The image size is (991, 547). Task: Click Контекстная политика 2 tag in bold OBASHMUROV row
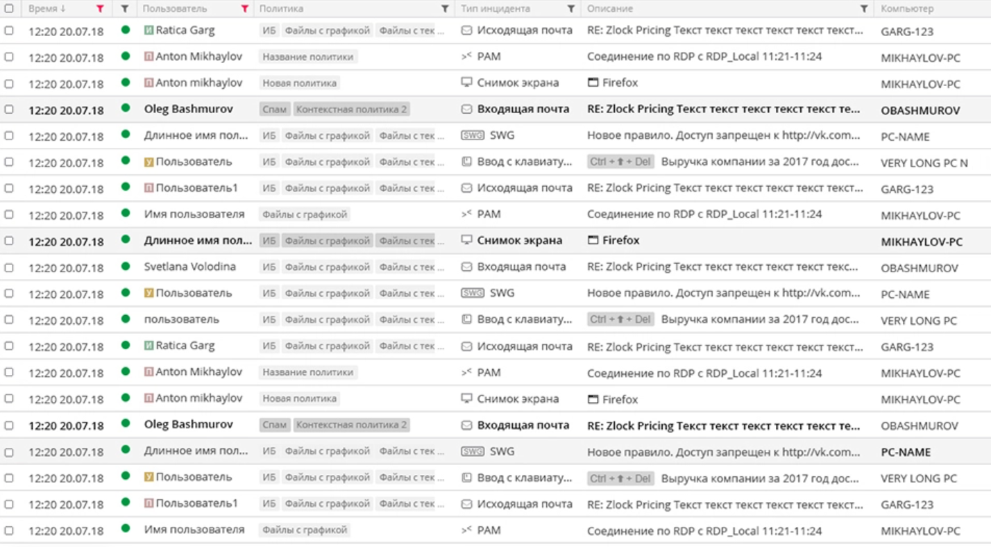click(x=351, y=109)
